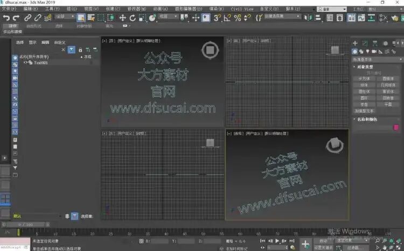Toggle the Ribbon display button

tap(351, 18)
